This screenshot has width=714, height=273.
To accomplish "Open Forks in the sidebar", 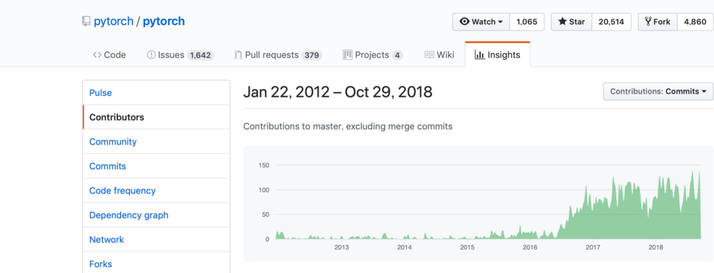I will [x=156, y=263].
